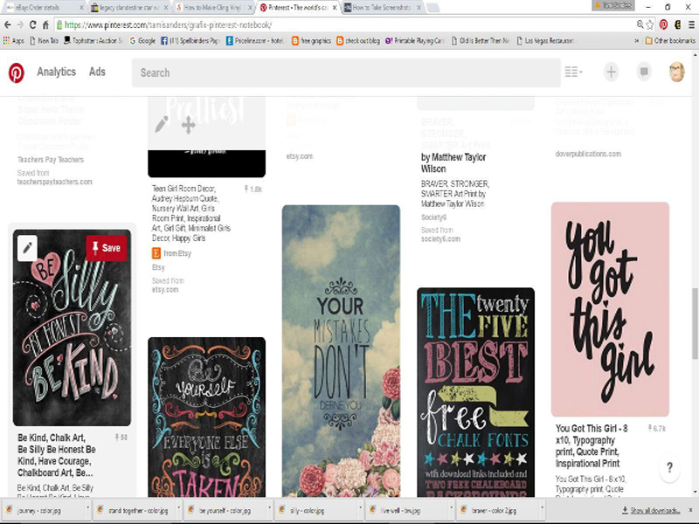Open the Priceline.com bookmark

click(255, 40)
